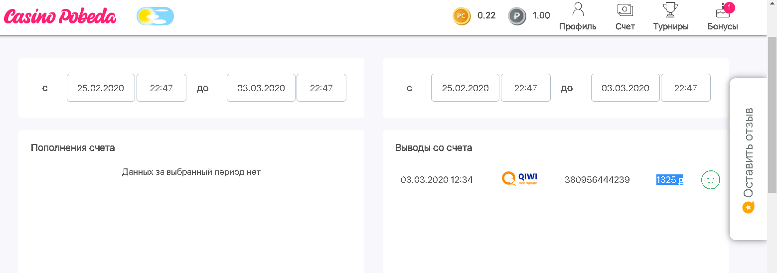Click the QIWI payment logo
Image resolution: width=777 pixels, height=273 pixels.
click(519, 179)
